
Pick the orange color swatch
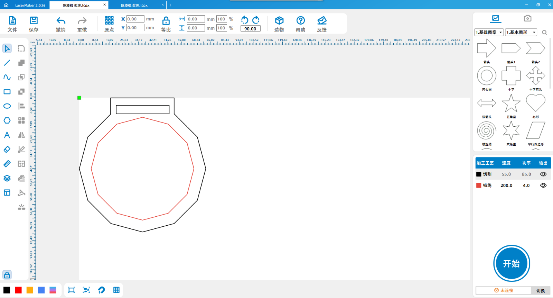pos(30,290)
